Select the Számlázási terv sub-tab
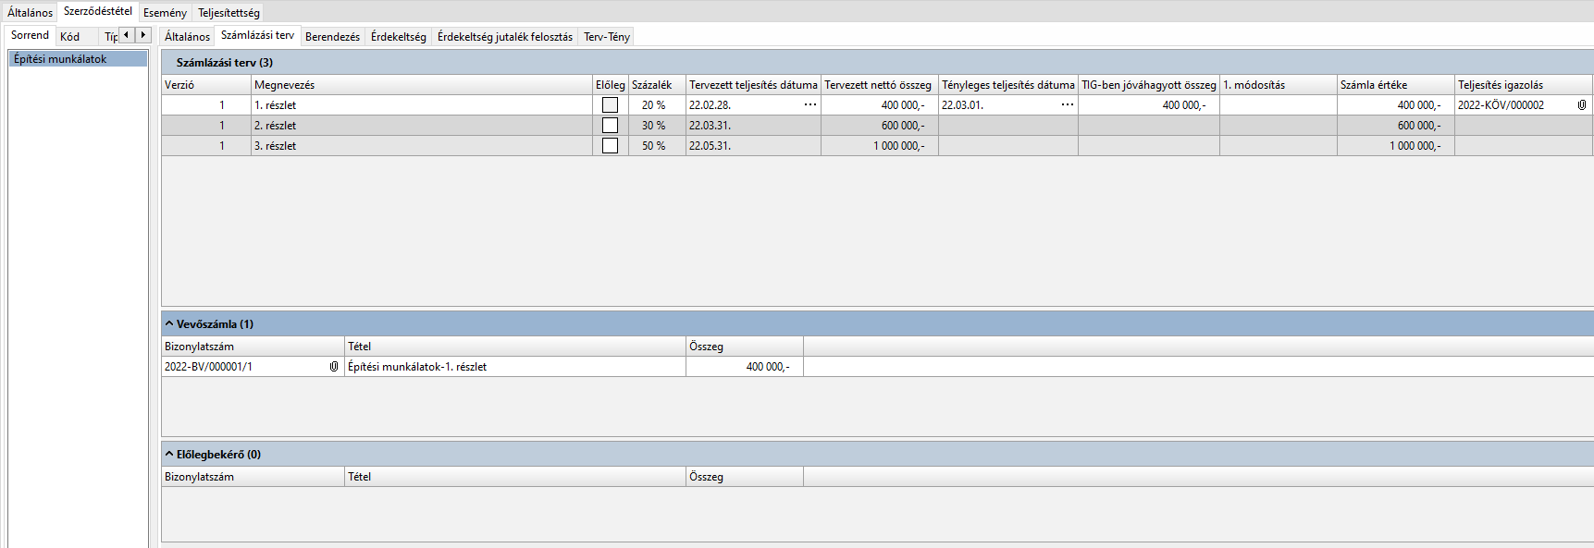The image size is (1594, 548). click(258, 35)
